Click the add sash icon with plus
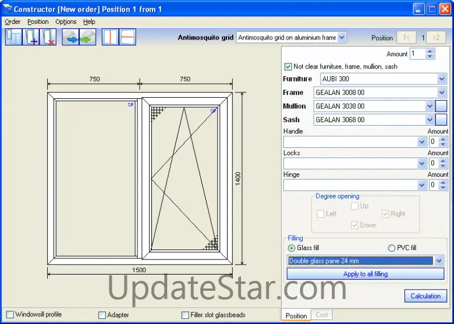 [x=31, y=37]
